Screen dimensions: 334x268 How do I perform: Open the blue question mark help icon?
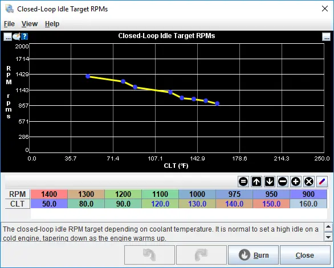tap(25, 36)
